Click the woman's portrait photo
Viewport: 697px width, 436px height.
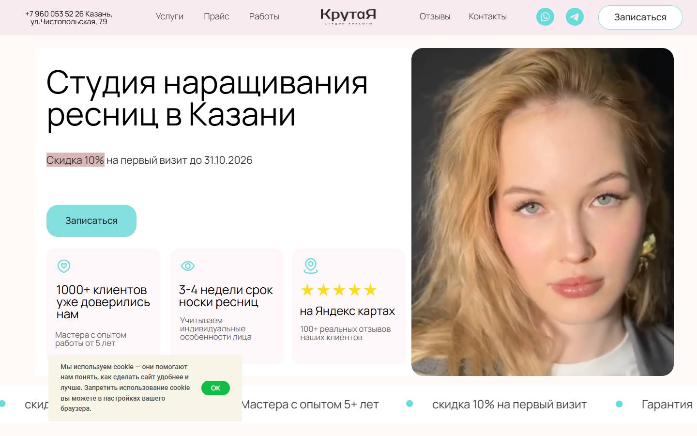(x=543, y=212)
